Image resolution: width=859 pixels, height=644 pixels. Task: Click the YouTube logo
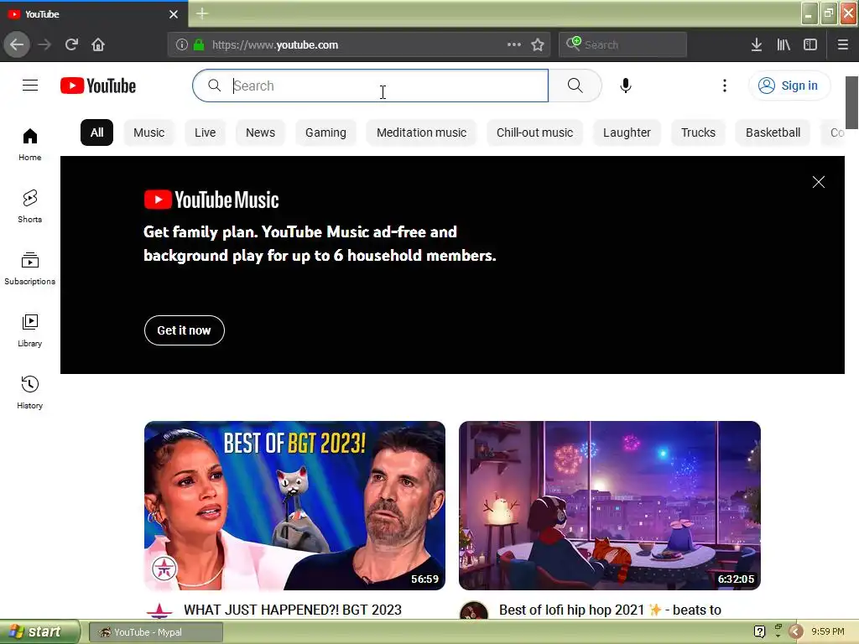coord(98,86)
